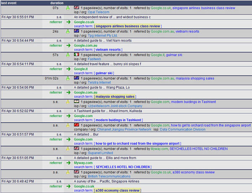The width and height of the screenshot is (252, 193).
Task: Click the 'vietnam resorts' search term link
Action: (x=108, y=50)
